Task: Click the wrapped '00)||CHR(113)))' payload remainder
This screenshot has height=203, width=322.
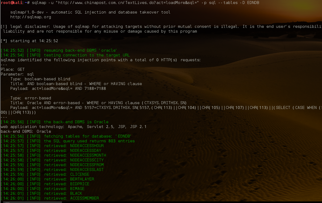Action: (x=18, y=112)
